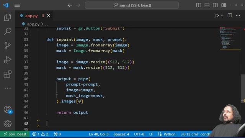
Task: Change indentation via Spaces: 4
Action: (121, 134)
